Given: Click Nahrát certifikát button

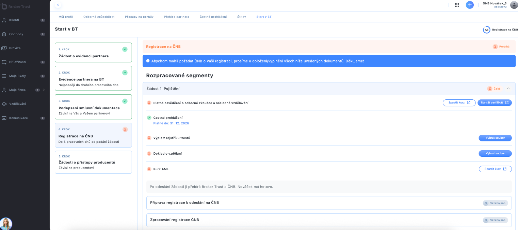Looking at the screenshot, I should click(x=495, y=102).
